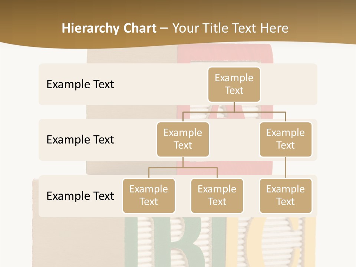This screenshot has width=356, height=267.
Task: Click the bold "Hierarchy Chart" title text
Action: coord(109,28)
